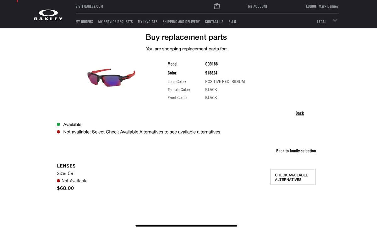Select MY INVOICES in navigation

pos(147,22)
